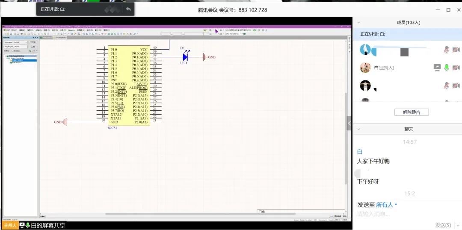Open the DXP menu in Altium Designer

click(x=8, y=30)
